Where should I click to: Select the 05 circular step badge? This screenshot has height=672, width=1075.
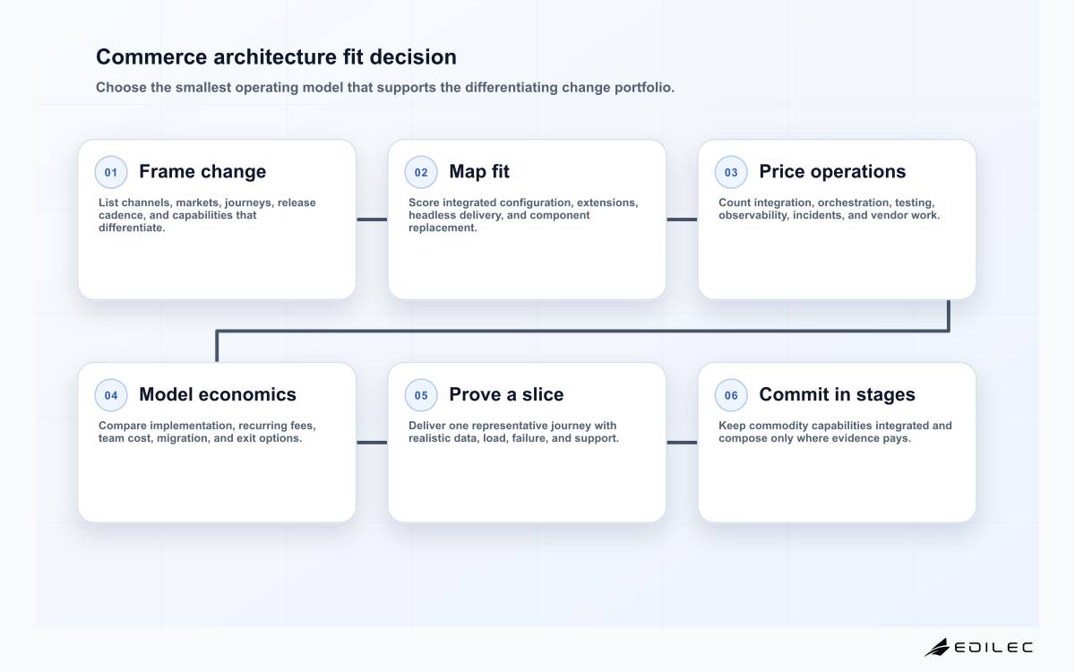coord(421,395)
